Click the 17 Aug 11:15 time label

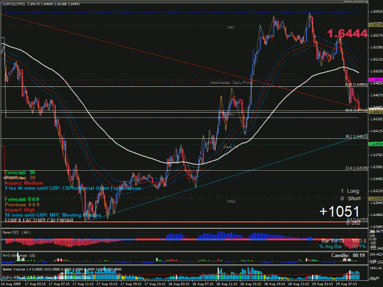click(x=83, y=284)
